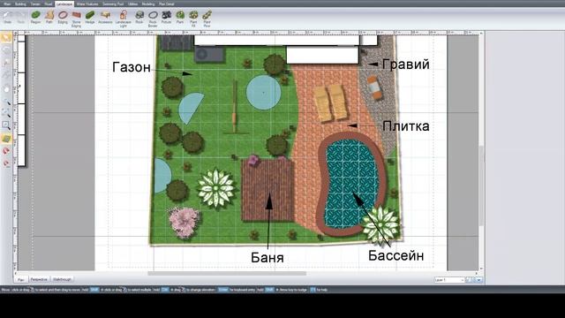The image size is (565, 318).
Task: Select the orange car on the gravel area
Action: [x=374, y=87]
